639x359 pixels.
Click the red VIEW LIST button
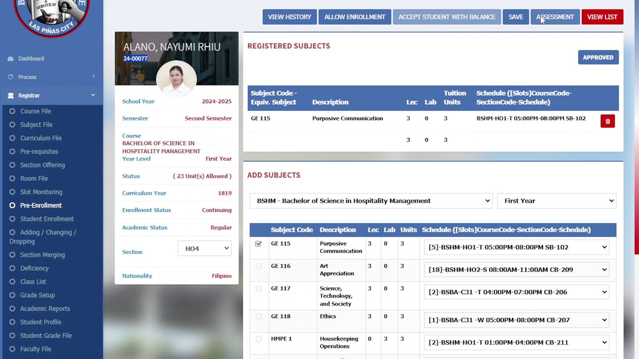602,17
